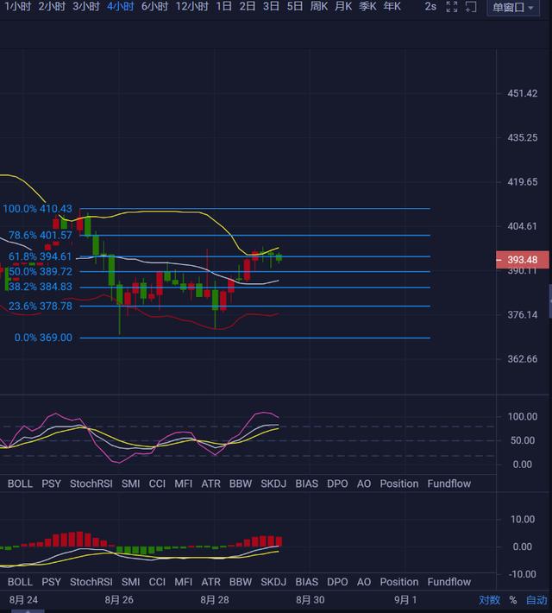Select BBW in upper indicator tab row
Viewport: 552px width, 613px height.
coord(241,483)
